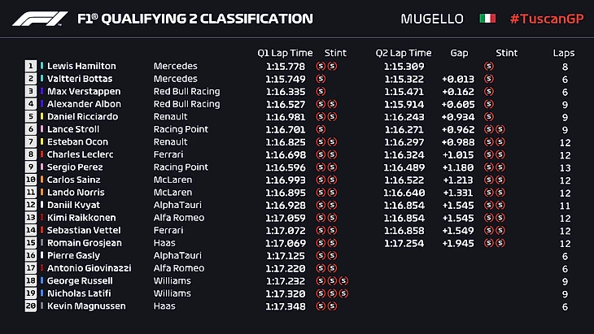Click Stroll's Q1 stint tyre icon

(x=321, y=129)
